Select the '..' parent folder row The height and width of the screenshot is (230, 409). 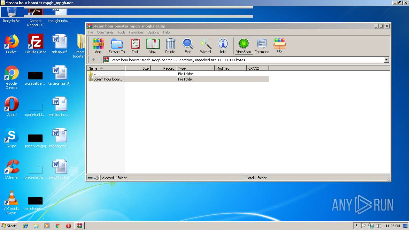[x=178, y=74]
